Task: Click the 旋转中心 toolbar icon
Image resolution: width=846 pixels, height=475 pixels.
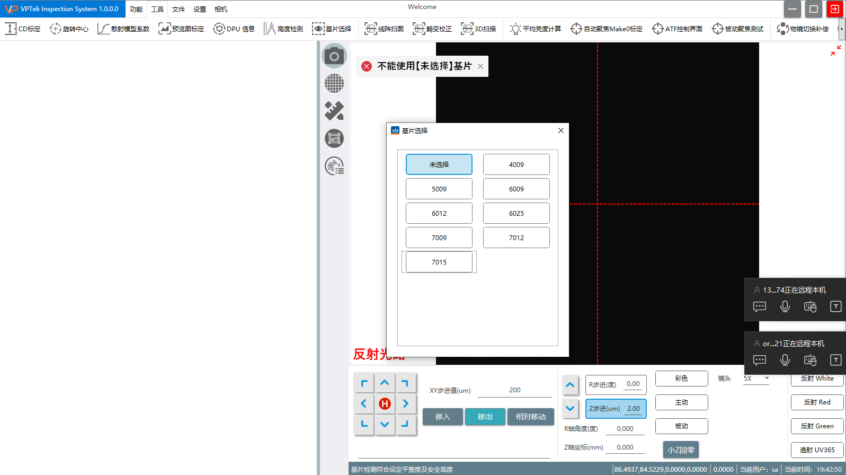Action: [x=69, y=29]
